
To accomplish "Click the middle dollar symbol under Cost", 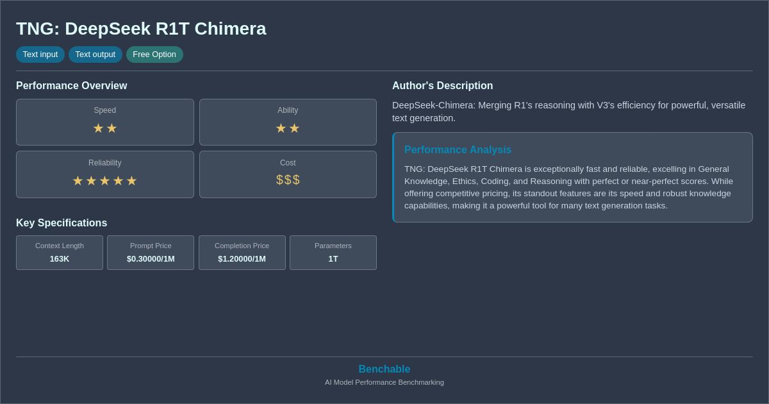I will point(288,180).
